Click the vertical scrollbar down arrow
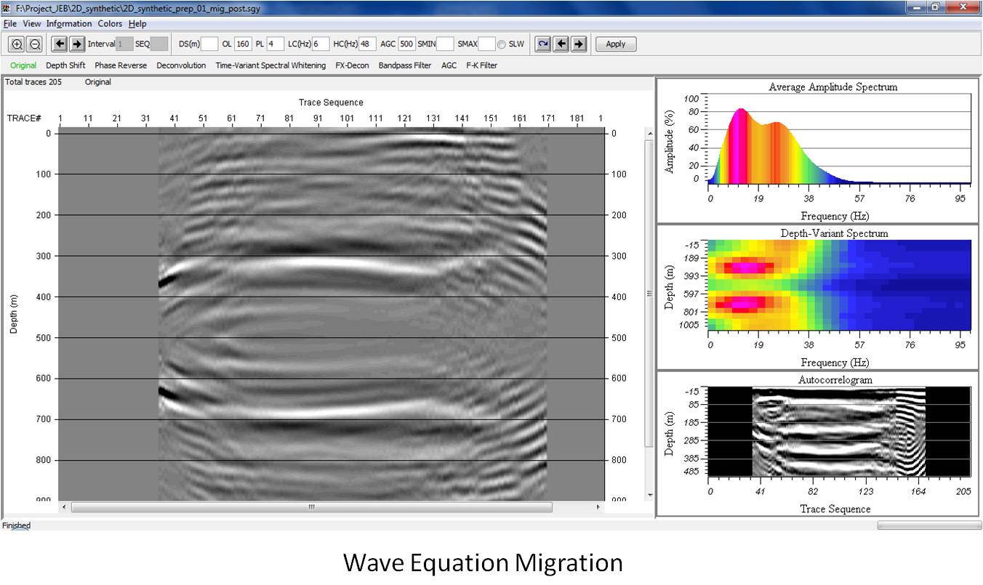Viewport: 983px width, 585px height. coord(649,495)
